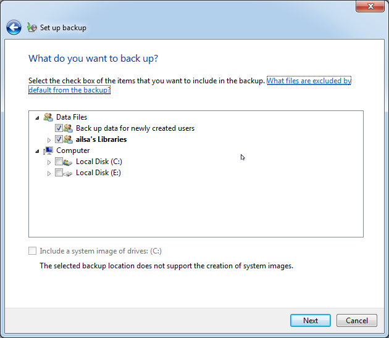
Task: Enable the Local Disk (E:) checkbox
Action: pyautogui.click(x=59, y=173)
